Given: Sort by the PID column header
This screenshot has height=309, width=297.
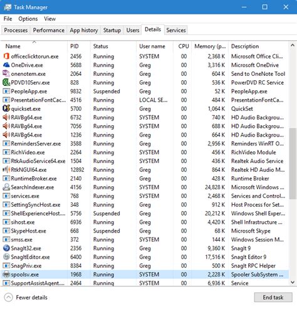Looking at the screenshot, I should click(79, 46).
